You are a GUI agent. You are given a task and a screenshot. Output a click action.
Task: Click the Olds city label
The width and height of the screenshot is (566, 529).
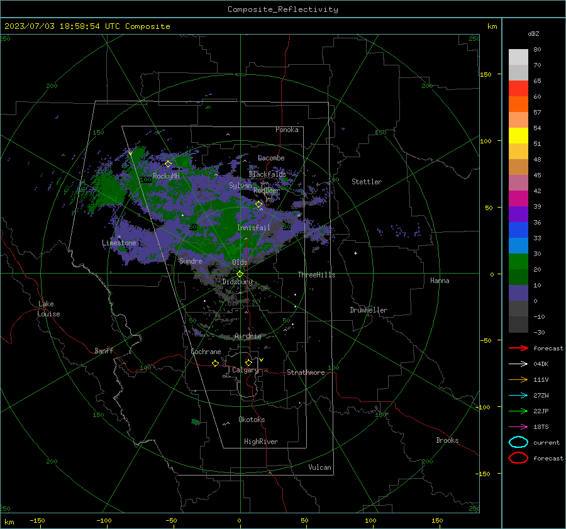[x=240, y=262]
